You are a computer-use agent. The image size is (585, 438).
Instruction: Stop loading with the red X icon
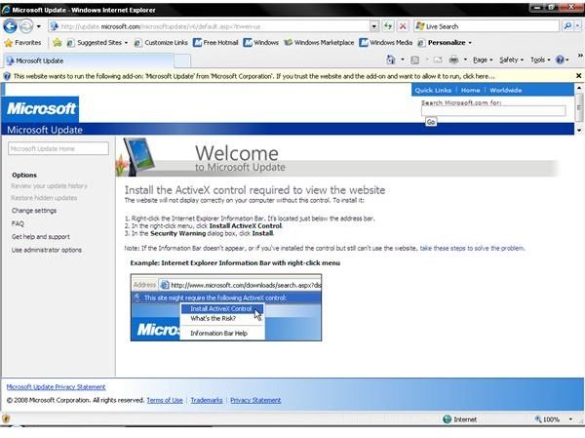point(403,26)
